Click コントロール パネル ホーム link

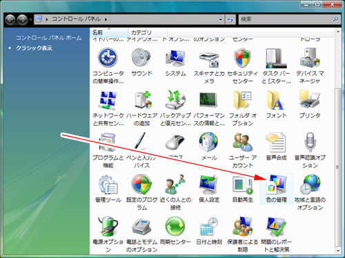click(48, 38)
